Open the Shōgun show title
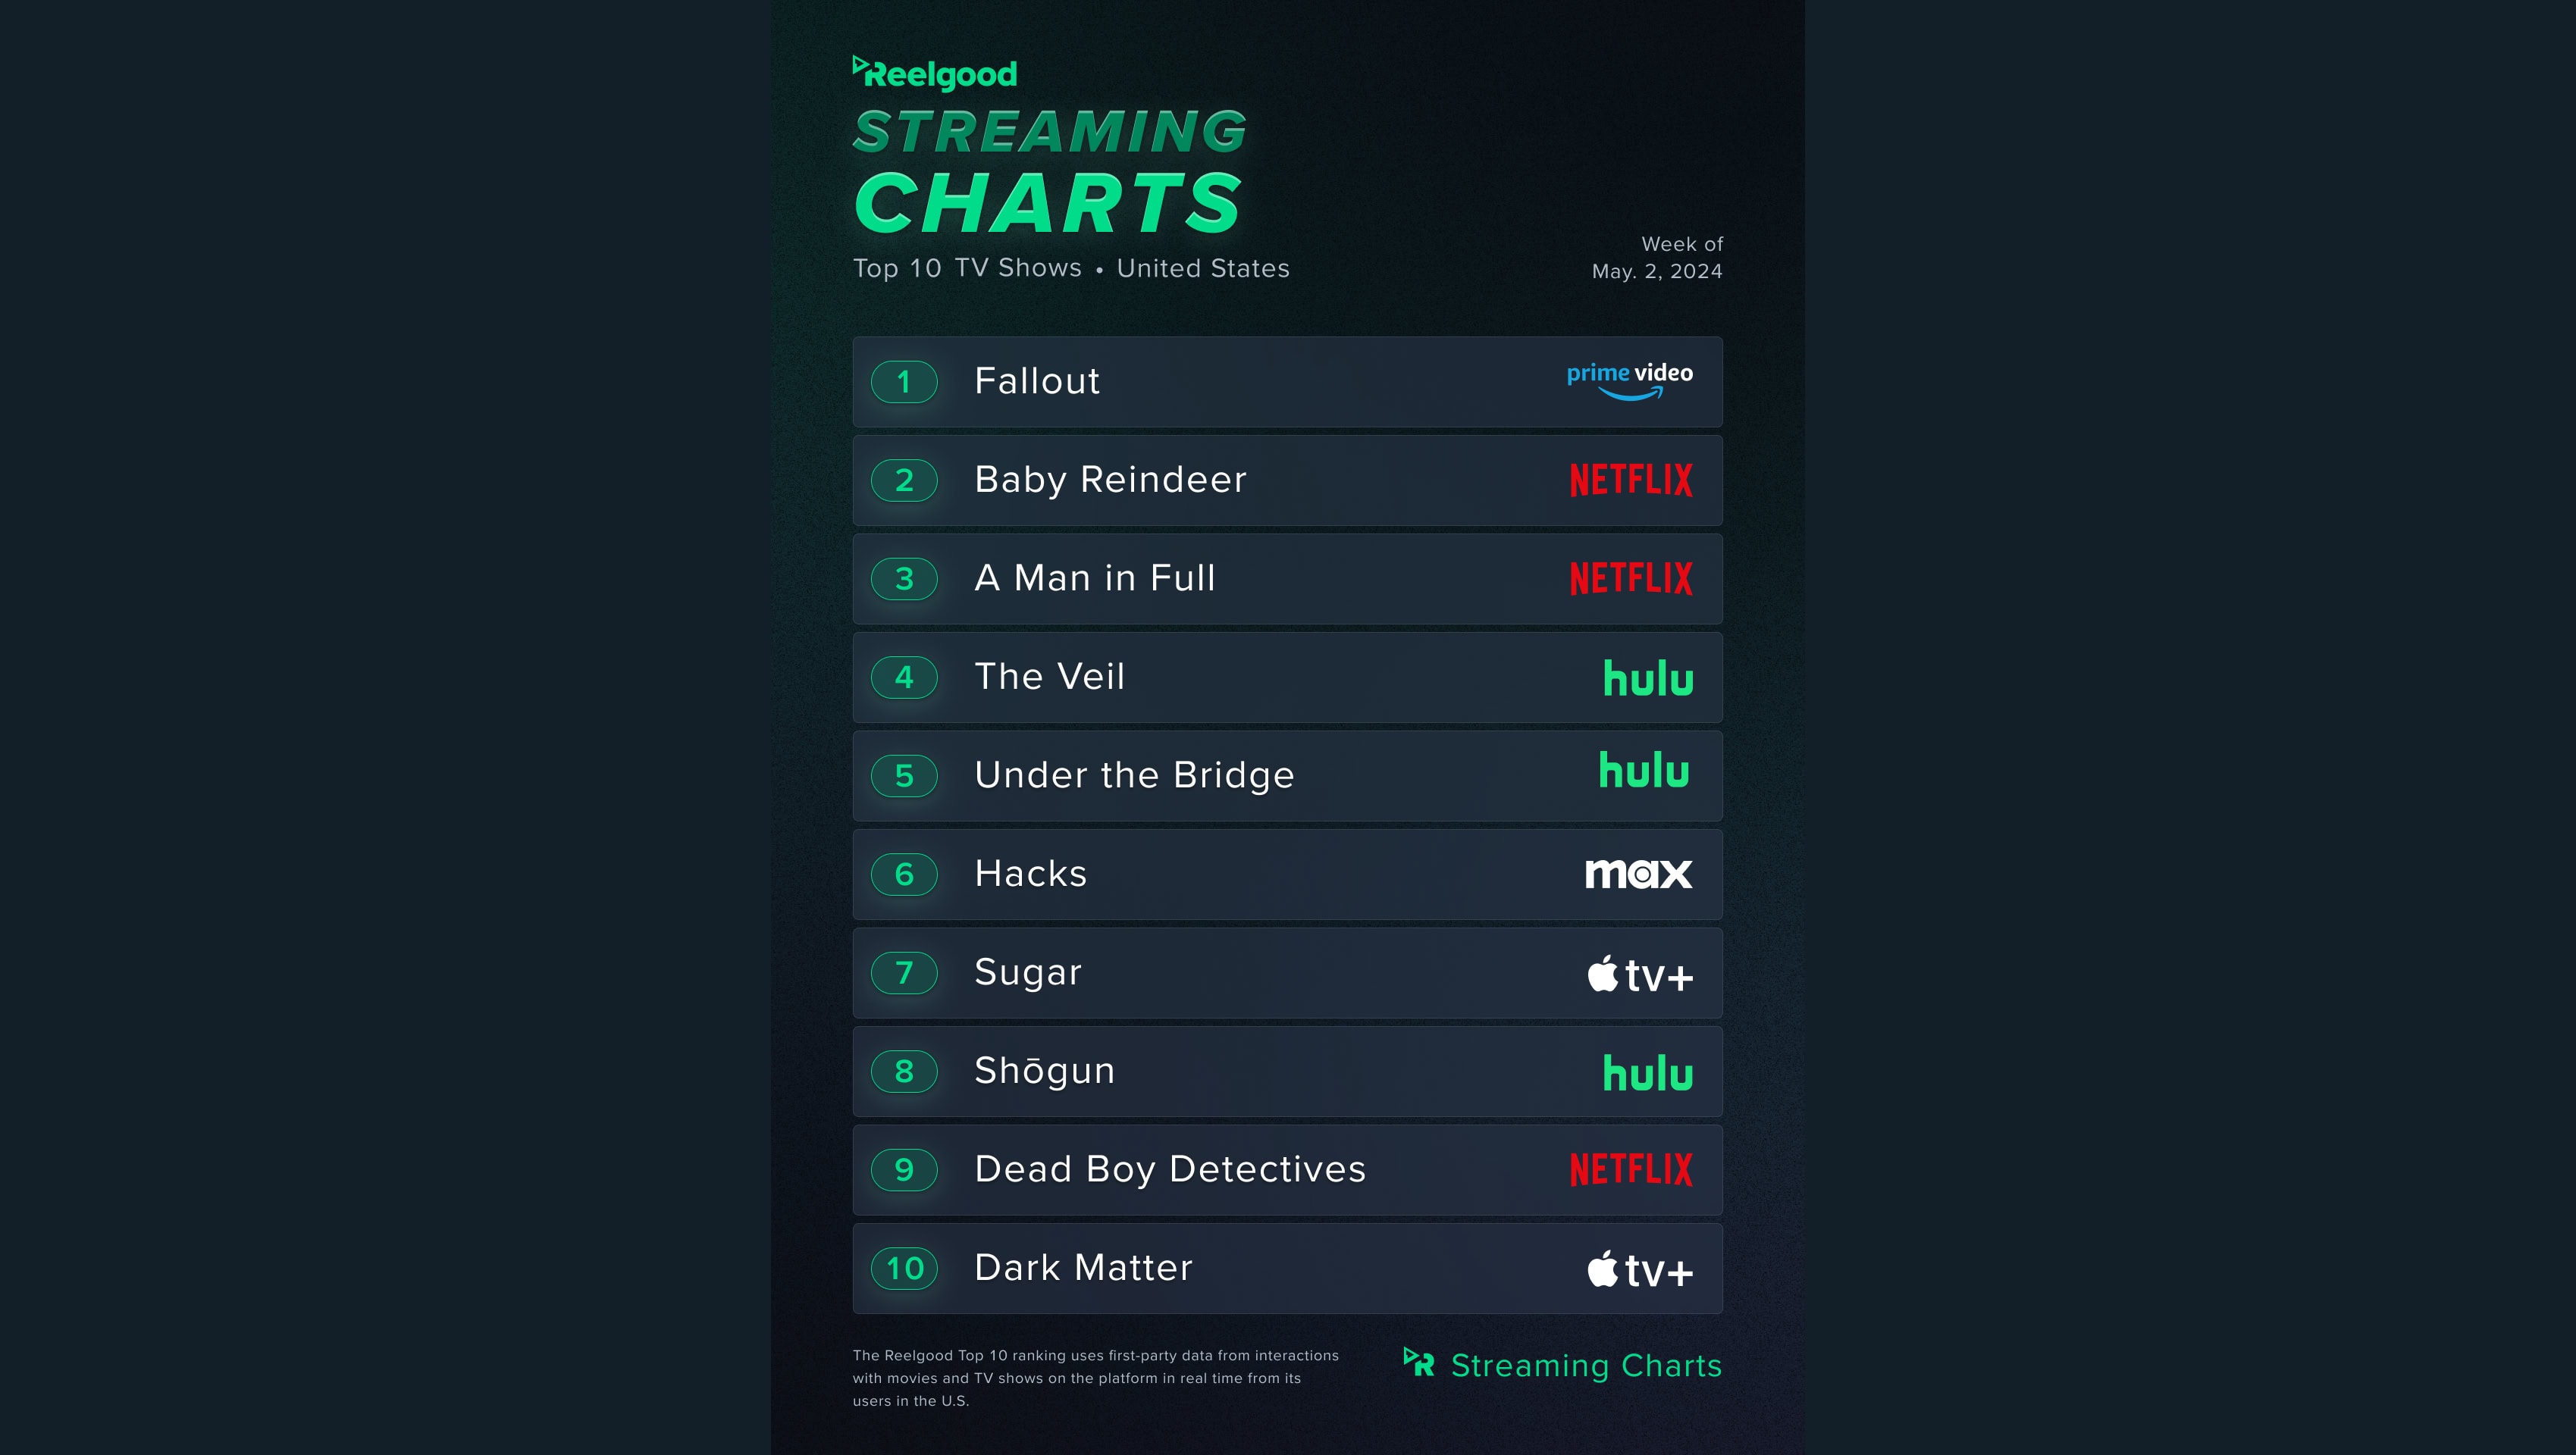Image resolution: width=2576 pixels, height=1455 pixels. point(1044,1070)
